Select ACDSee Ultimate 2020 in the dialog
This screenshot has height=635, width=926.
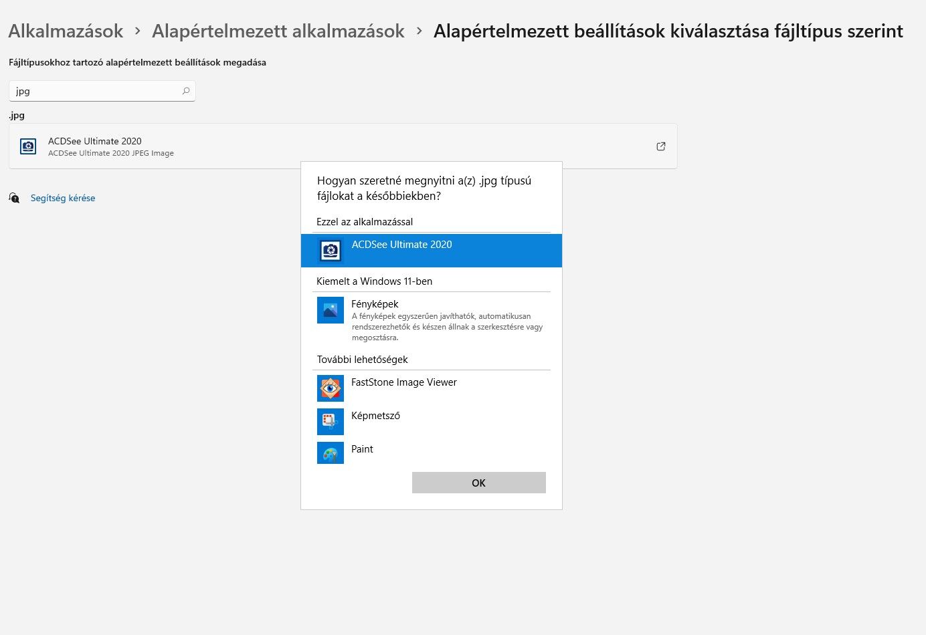432,251
